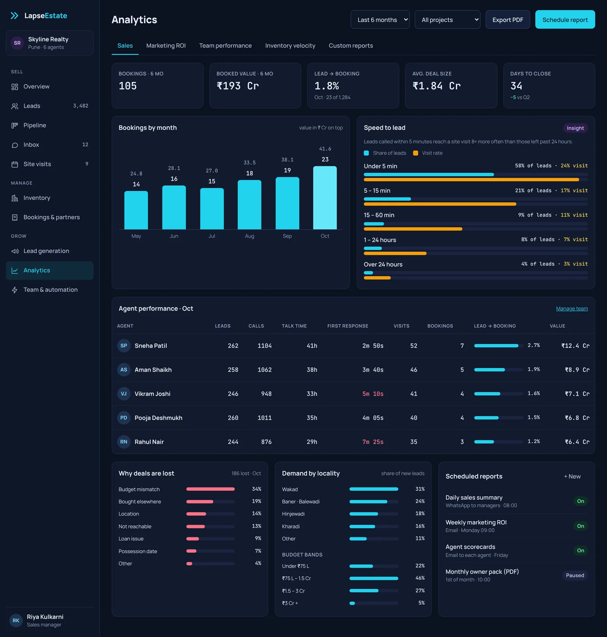Click the Export PDF button

tap(508, 19)
